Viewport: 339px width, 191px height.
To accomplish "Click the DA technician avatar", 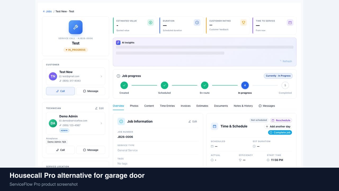I will coord(53,123).
